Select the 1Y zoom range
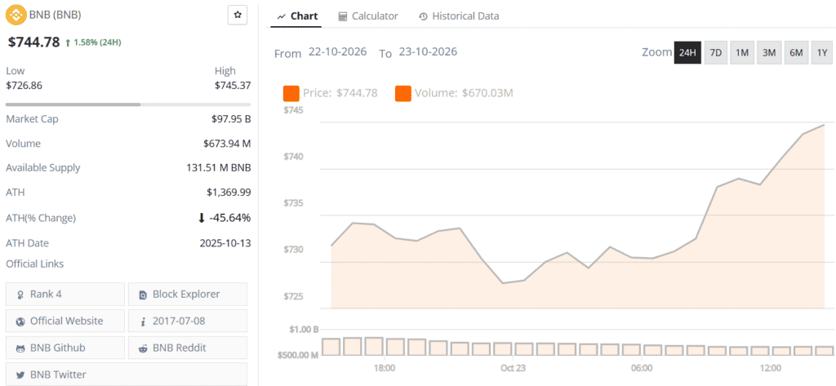Screen dimensions: 836x386 pos(821,53)
